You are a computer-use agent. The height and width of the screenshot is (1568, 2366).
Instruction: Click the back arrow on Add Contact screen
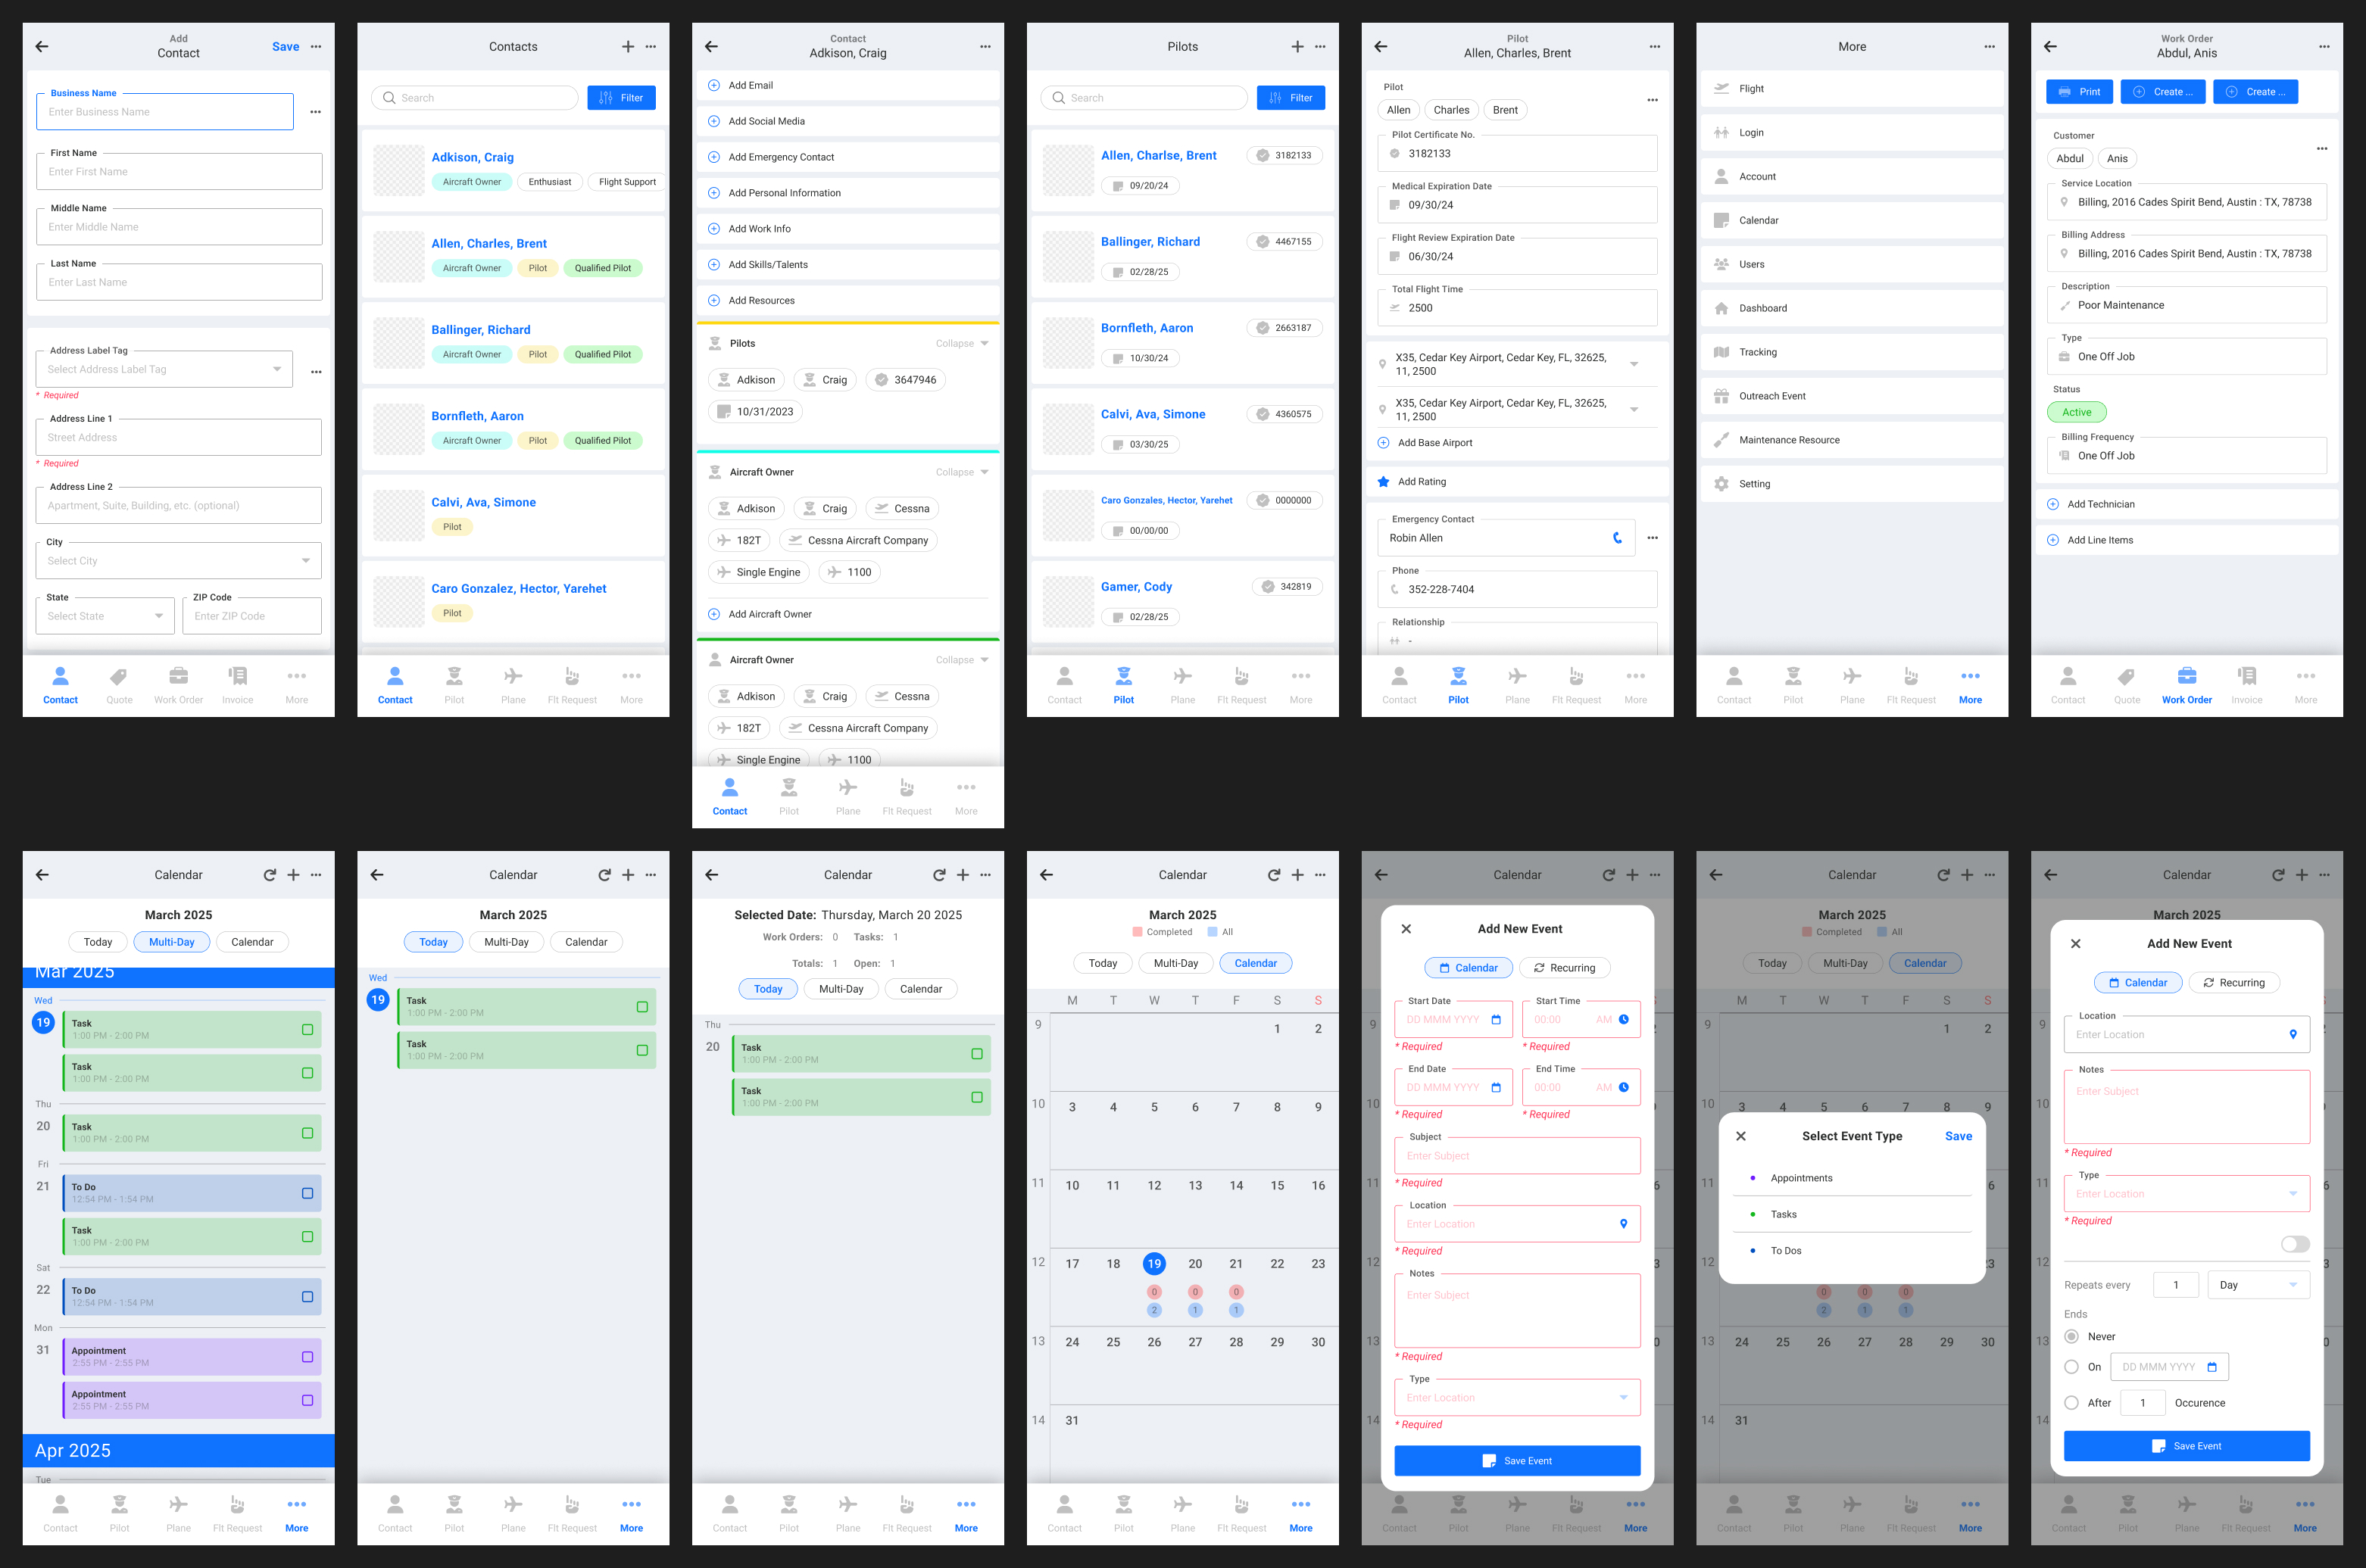coord(42,47)
